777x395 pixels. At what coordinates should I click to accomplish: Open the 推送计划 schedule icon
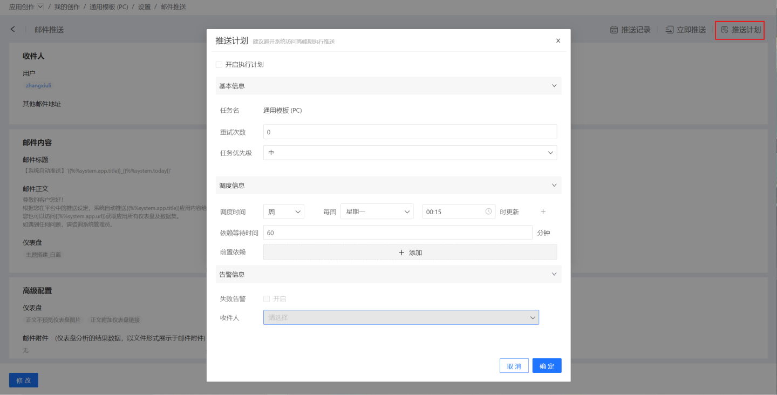click(725, 30)
